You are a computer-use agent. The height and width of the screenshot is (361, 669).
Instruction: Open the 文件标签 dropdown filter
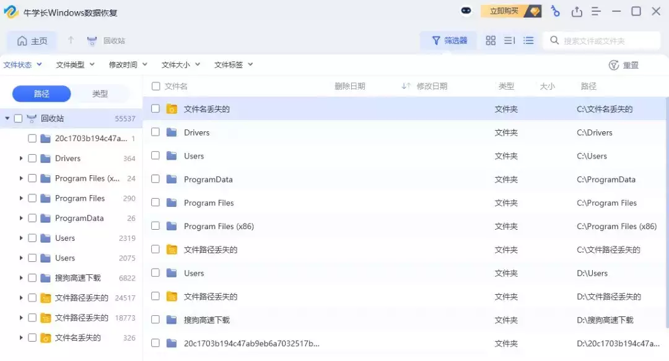pyautogui.click(x=234, y=65)
